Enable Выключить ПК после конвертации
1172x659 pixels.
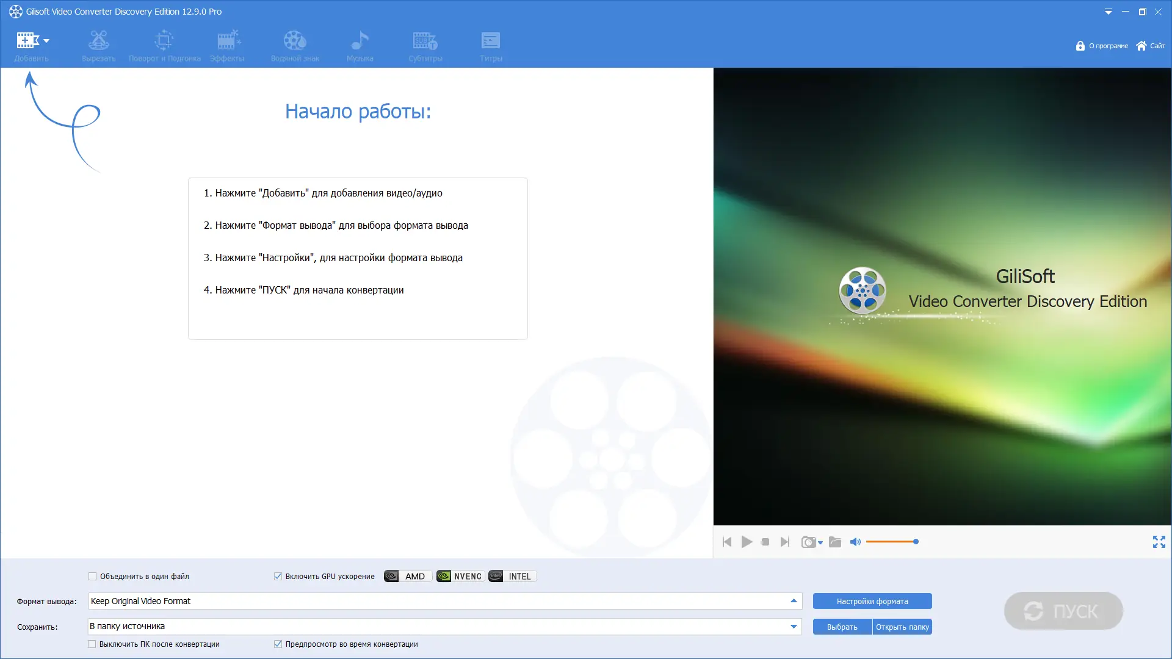click(92, 644)
